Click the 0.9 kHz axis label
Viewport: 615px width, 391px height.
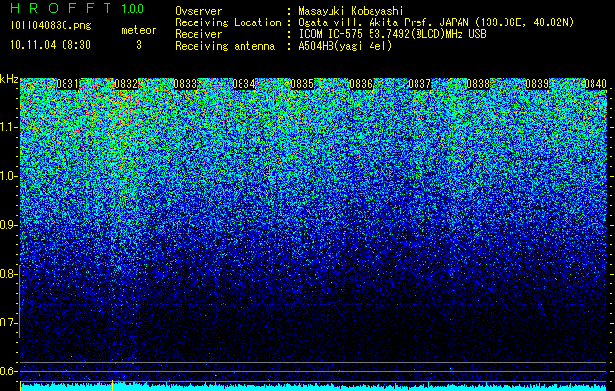(x=8, y=225)
